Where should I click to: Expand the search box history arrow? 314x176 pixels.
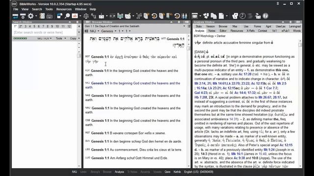point(79,32)
